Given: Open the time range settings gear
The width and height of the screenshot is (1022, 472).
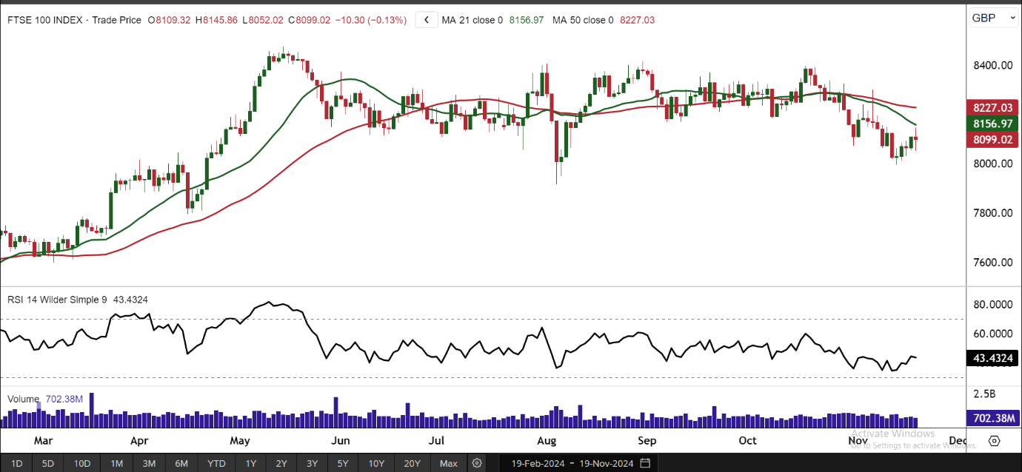Looking at the screenshot, I should pyautogui.click(x=477, y=463).
